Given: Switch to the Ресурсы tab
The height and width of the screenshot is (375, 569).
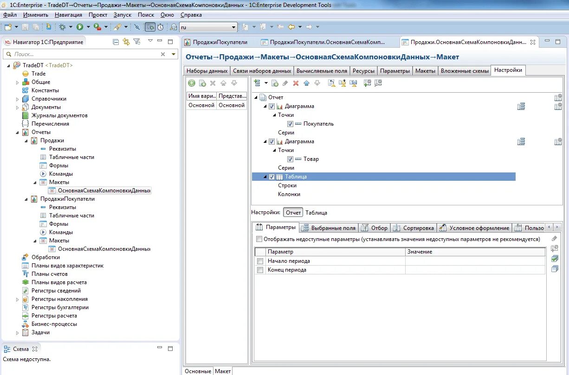Looking at the screenshot, I should (363, 71).
